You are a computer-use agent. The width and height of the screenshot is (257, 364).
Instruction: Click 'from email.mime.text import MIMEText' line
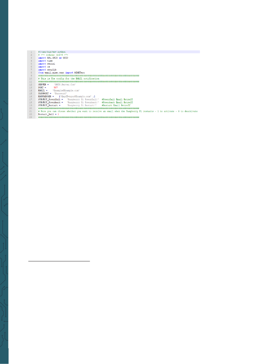coord(61,73)
